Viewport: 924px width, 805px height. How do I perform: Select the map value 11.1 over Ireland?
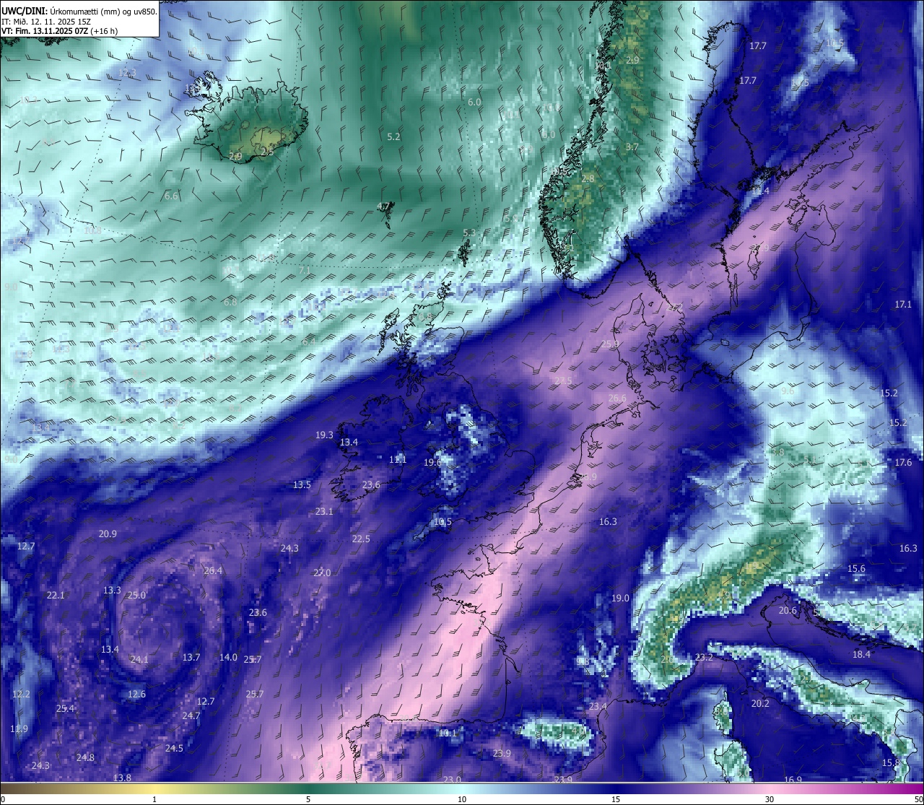398,460
